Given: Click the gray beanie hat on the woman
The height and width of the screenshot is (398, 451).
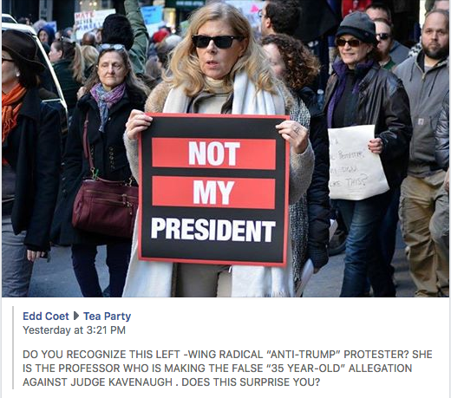Looking at the screenshot, I should click(x=356, y=26).
